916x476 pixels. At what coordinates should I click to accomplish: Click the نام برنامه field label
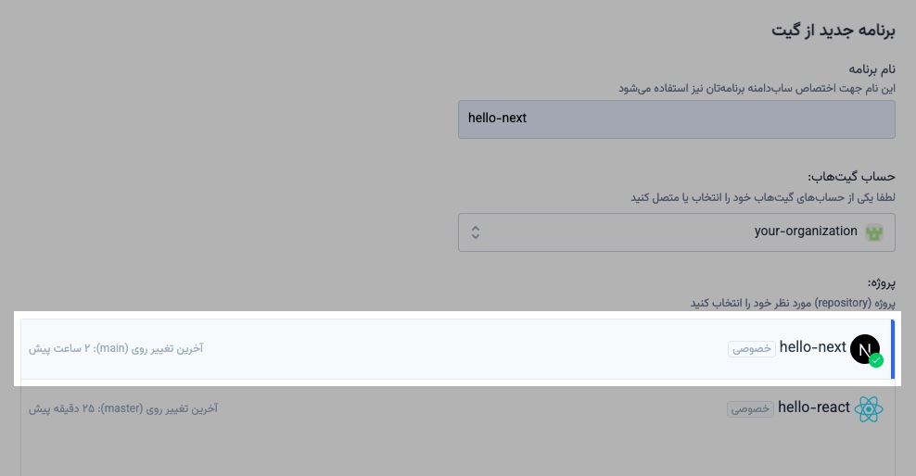coord(873,69)
